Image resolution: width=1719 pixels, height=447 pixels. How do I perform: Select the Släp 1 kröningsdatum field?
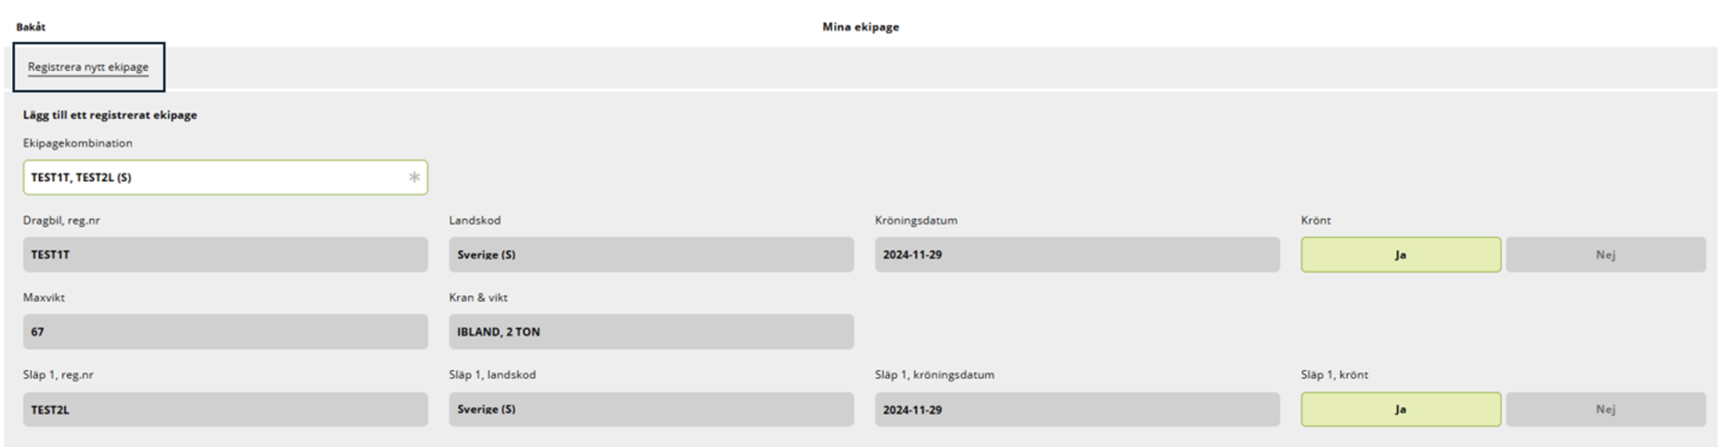(x=1077, y=409)
